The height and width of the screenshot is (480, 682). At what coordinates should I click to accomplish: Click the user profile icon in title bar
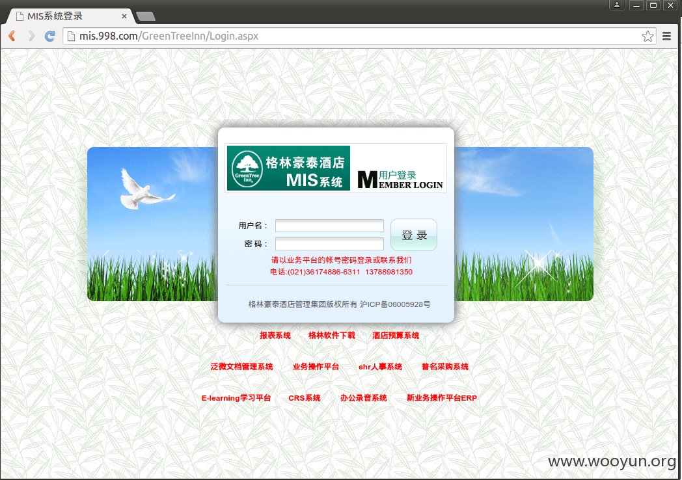coord(617,5)
